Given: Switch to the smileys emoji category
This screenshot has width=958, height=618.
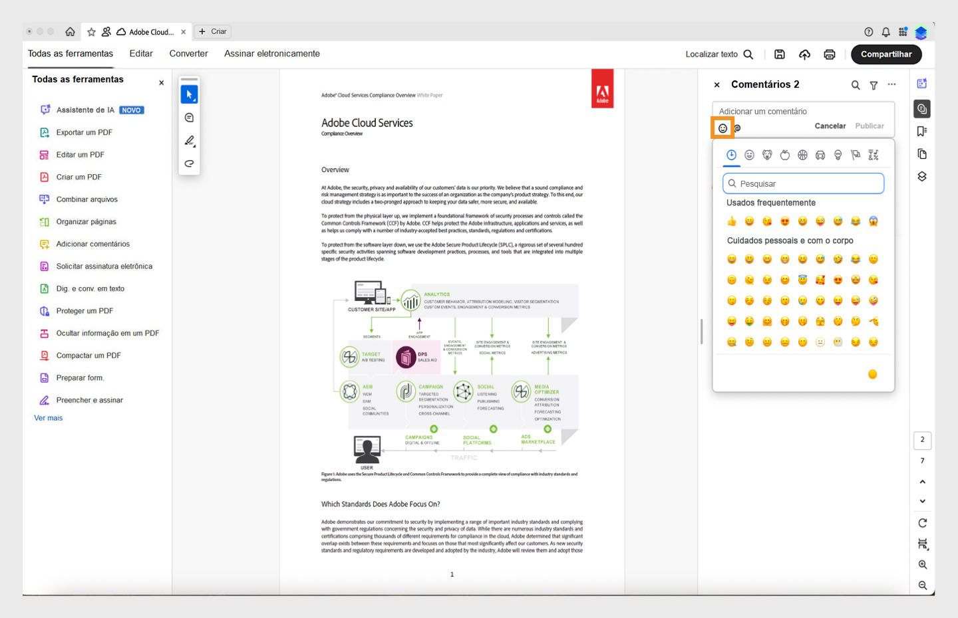Looking at the screenshot, I should coord(749,155).
